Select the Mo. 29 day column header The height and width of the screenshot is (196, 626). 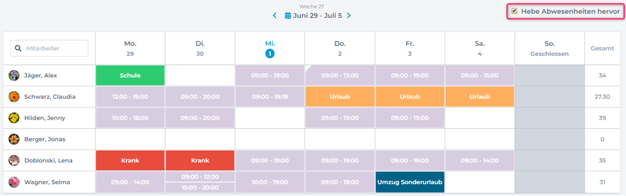130,48
